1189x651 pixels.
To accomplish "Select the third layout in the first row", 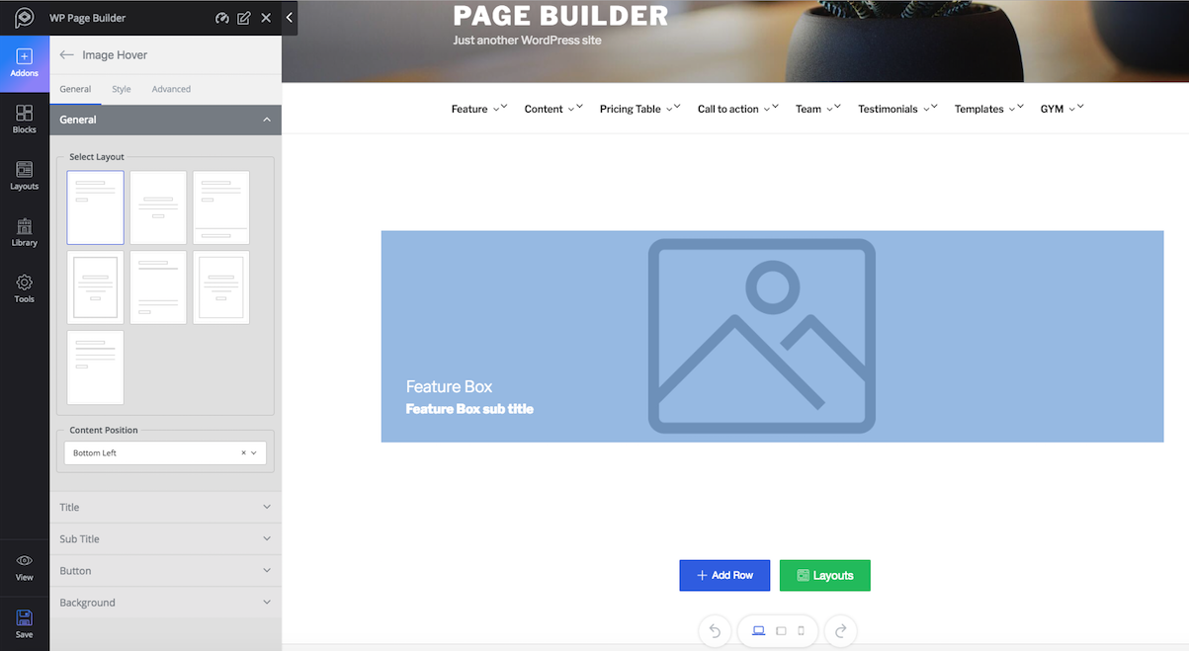I will [221, 207].
